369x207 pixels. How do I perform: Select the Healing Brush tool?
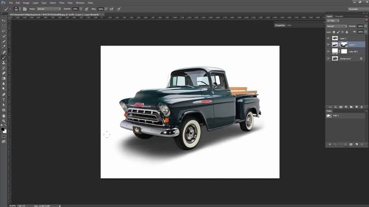coord(3,52)
